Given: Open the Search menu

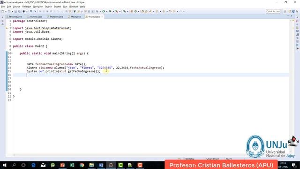Looking at the screenshot, I should pos(48,7).
